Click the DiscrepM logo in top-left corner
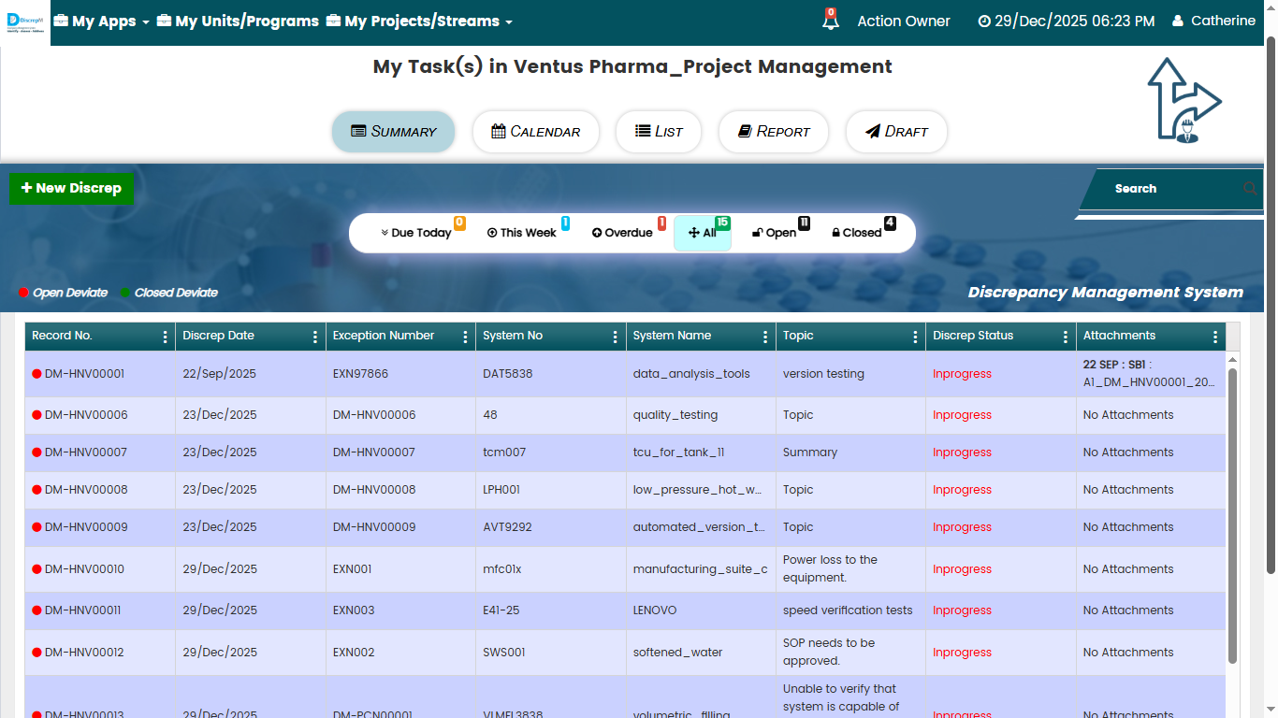 (25, 22)
